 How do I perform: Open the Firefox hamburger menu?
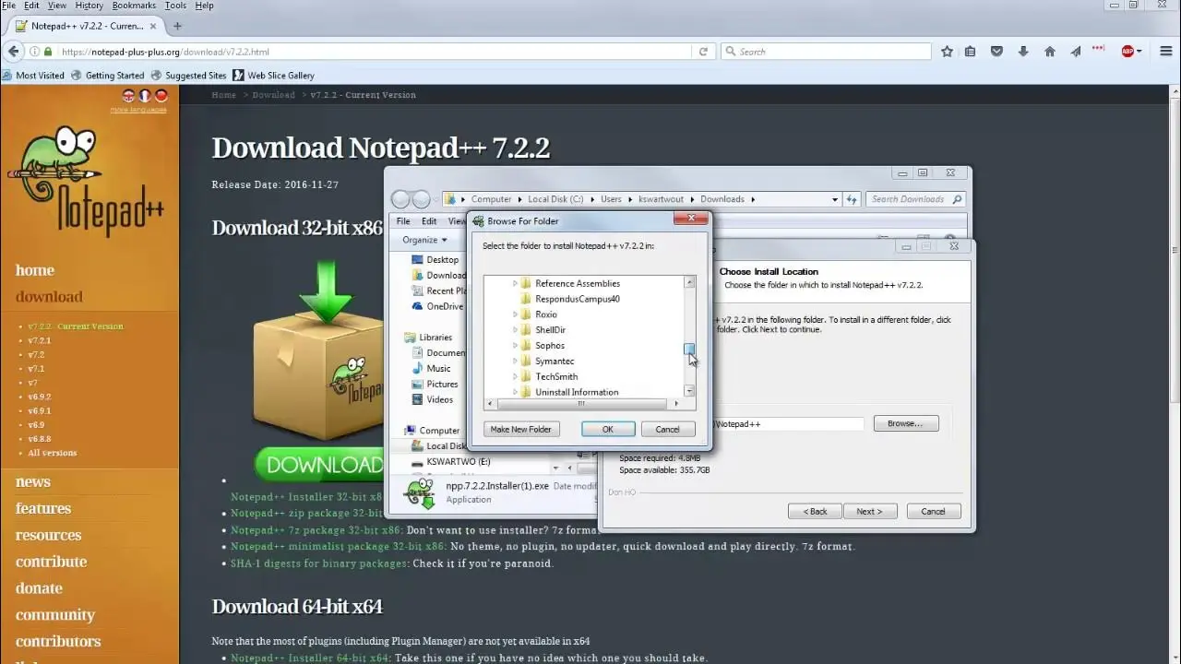(1166, 52)
